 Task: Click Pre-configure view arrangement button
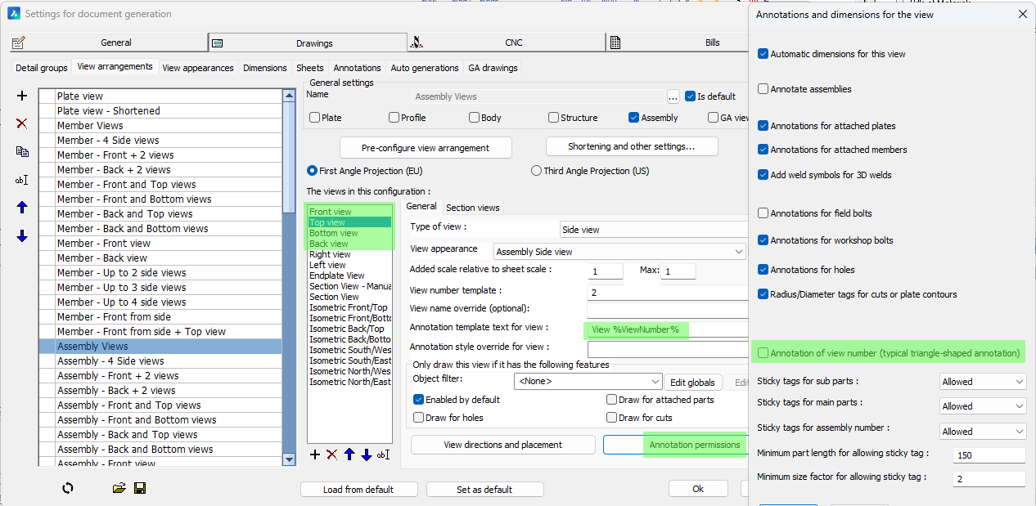(x=426, y=148)
